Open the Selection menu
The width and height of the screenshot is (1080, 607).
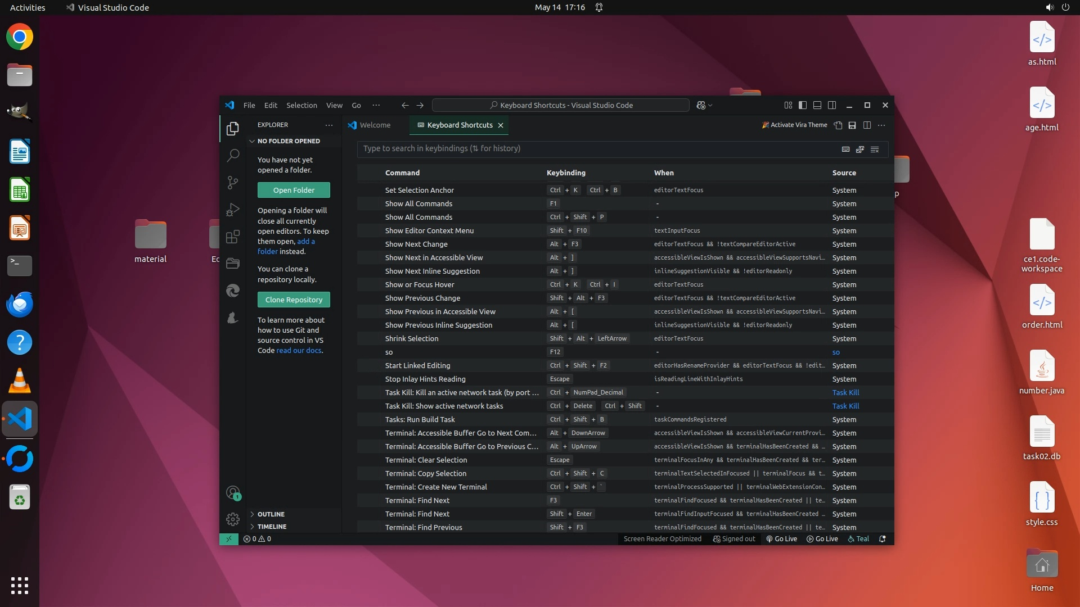[301, 105]
